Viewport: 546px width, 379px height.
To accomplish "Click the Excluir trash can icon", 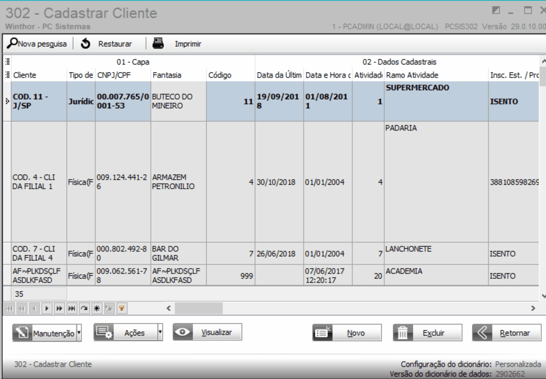I will pos(403,333).
